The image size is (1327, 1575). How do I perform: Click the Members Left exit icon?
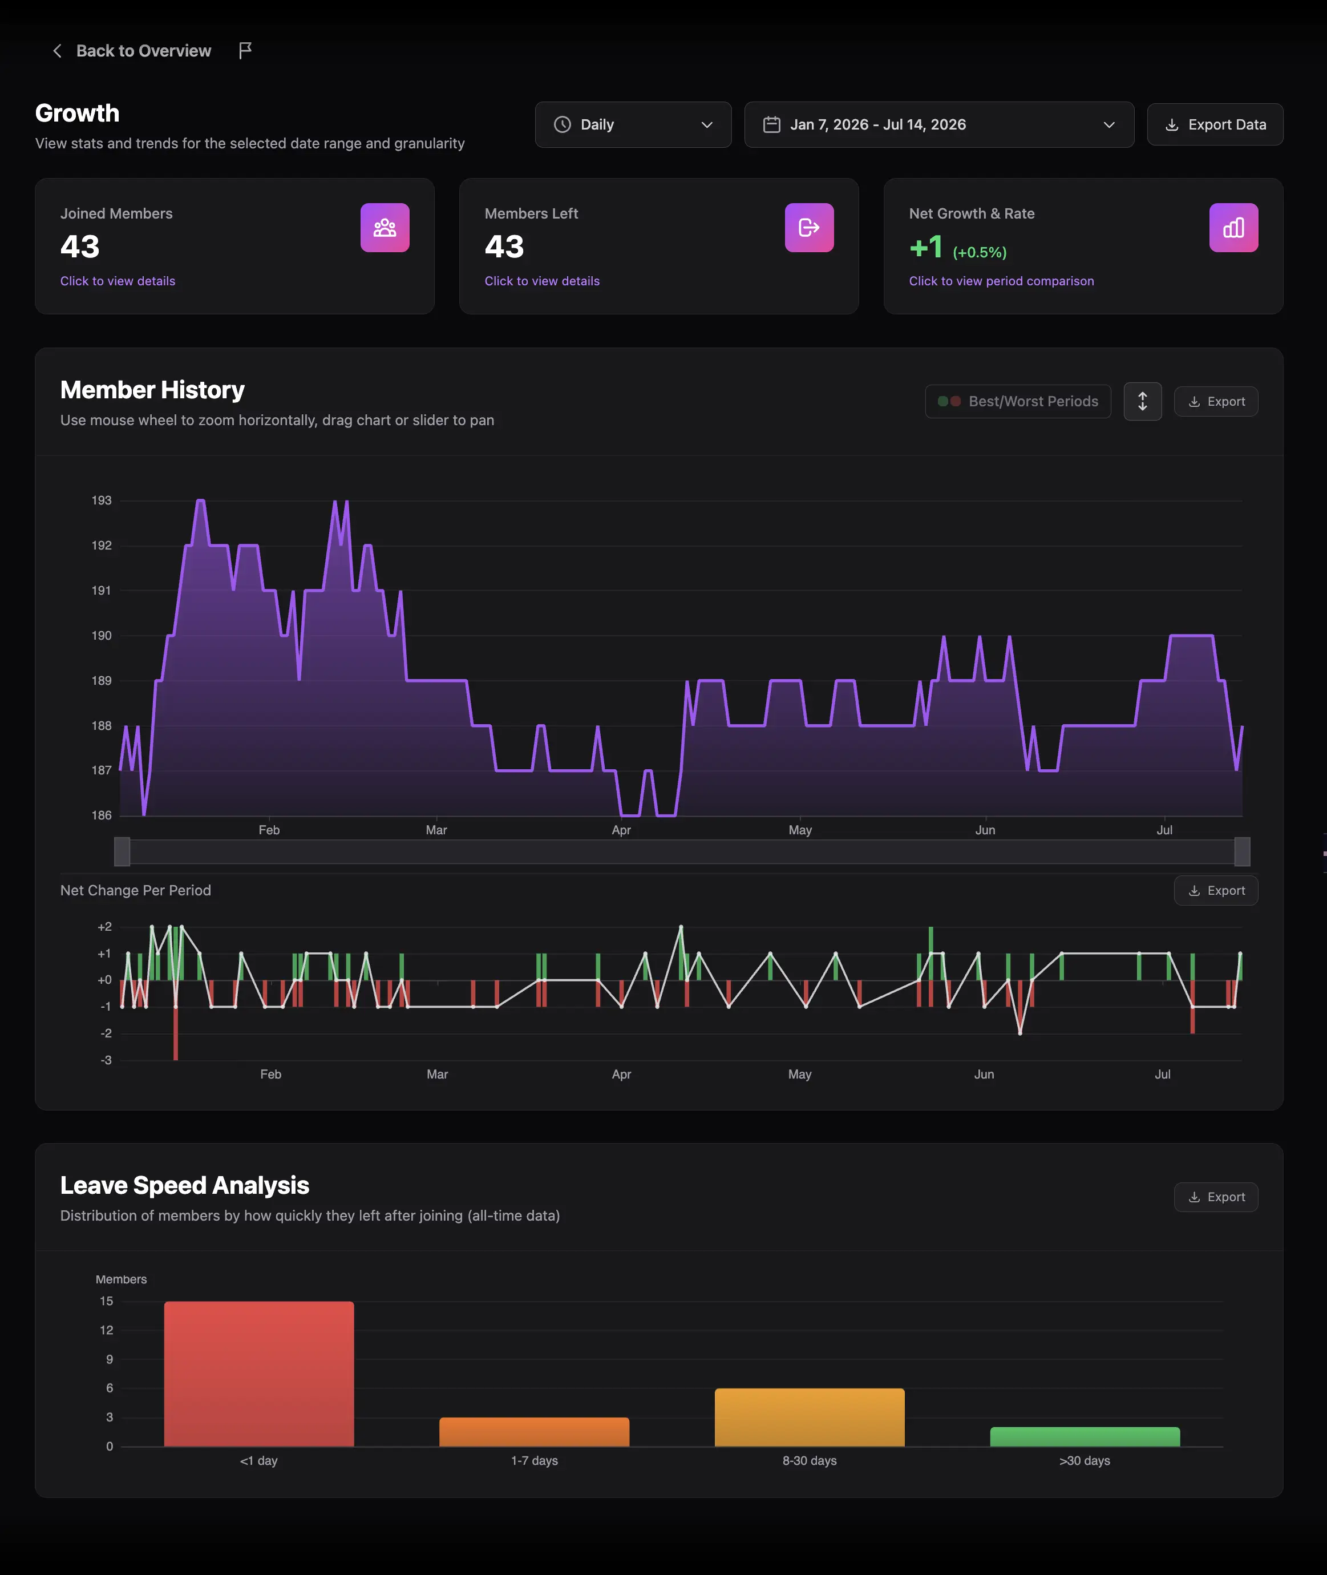tap(808, 227)
